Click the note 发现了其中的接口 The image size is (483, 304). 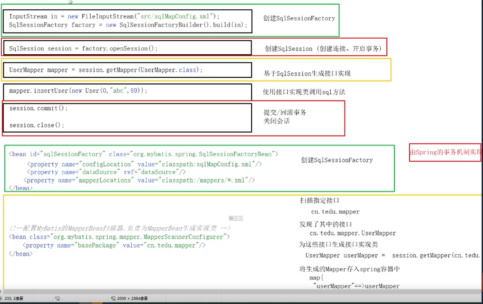click(x=325, y=224)
